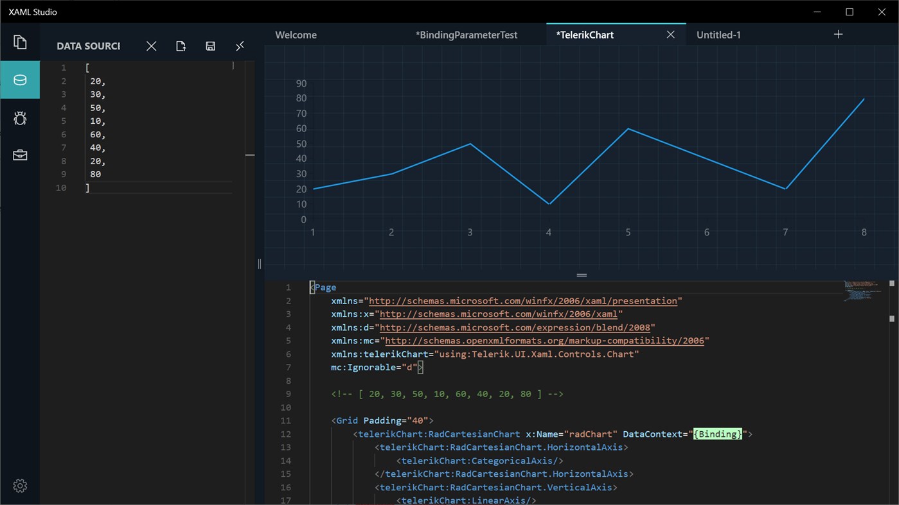Create a new data source file
This screenshot has height=505, width=899.
(181, 46)
